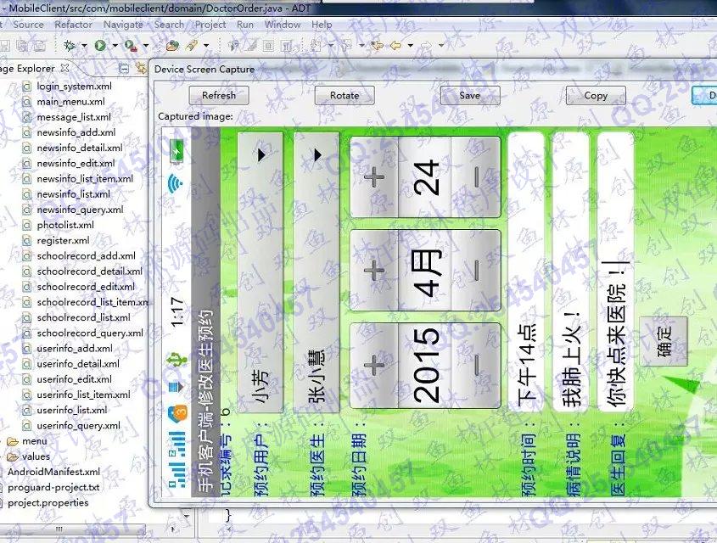Click the Debug bug icon in toolbar
The width and height of the screenshot is (717, 543).
(x=70, y=45)
